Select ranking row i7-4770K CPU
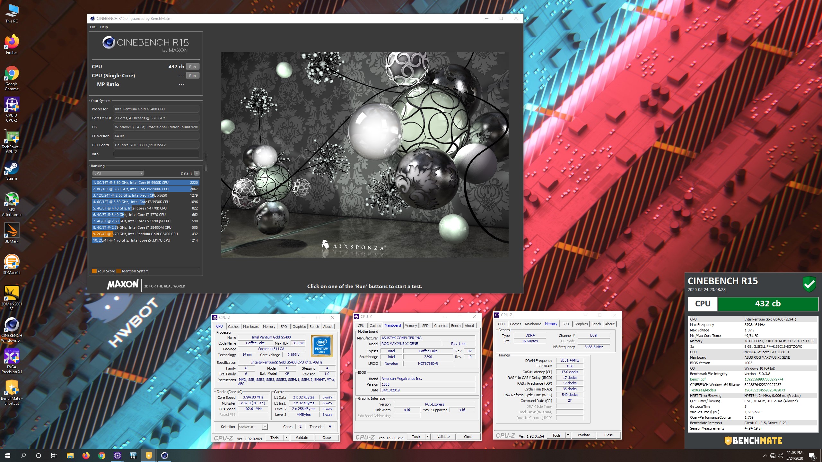Screen dimensions: 822x462 click(145, 208)
